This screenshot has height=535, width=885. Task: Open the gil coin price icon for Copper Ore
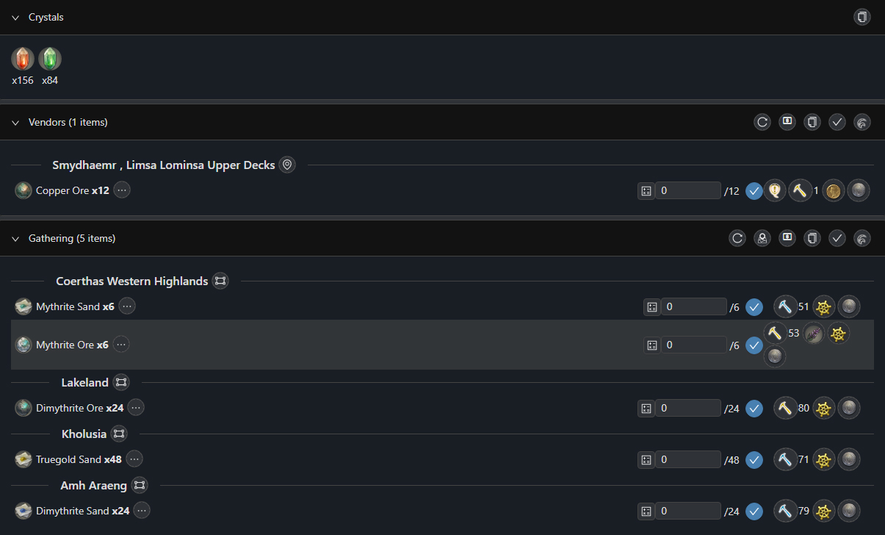[833, 190]
